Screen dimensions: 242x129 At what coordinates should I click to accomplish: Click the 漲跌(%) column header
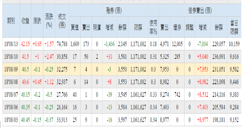(x=49, y=21)
